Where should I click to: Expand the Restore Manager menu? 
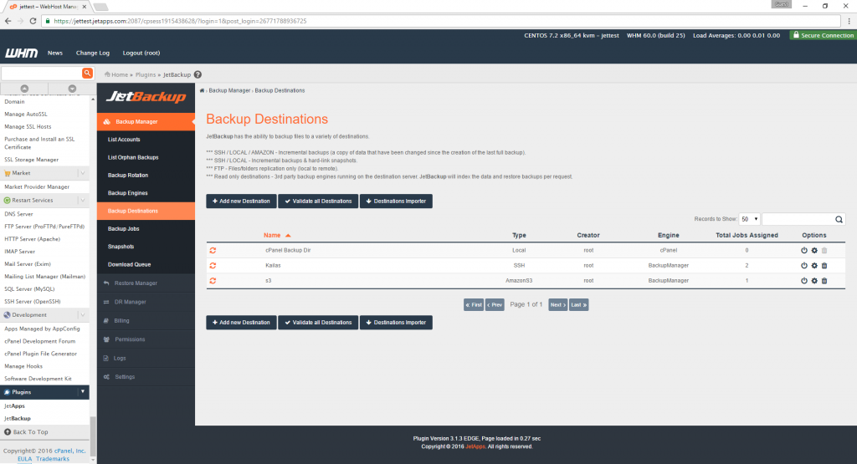click(146, 283)
